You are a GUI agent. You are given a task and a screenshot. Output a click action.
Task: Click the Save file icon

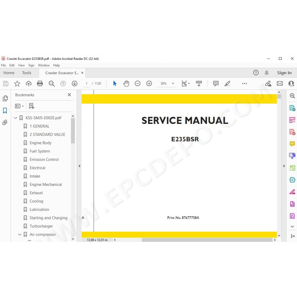[6, 84]
